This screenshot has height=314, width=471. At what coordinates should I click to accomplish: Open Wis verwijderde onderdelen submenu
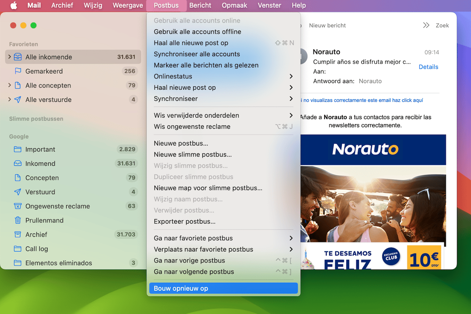[x=223, y=115]
